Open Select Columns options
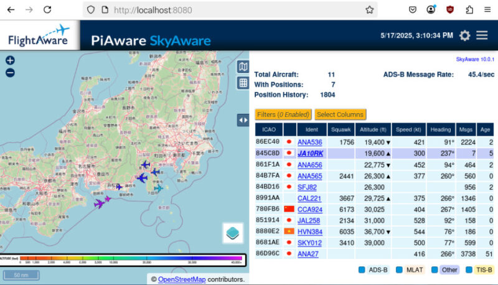The width and height of the screenshot is (498, 285). tap(340, 114)
